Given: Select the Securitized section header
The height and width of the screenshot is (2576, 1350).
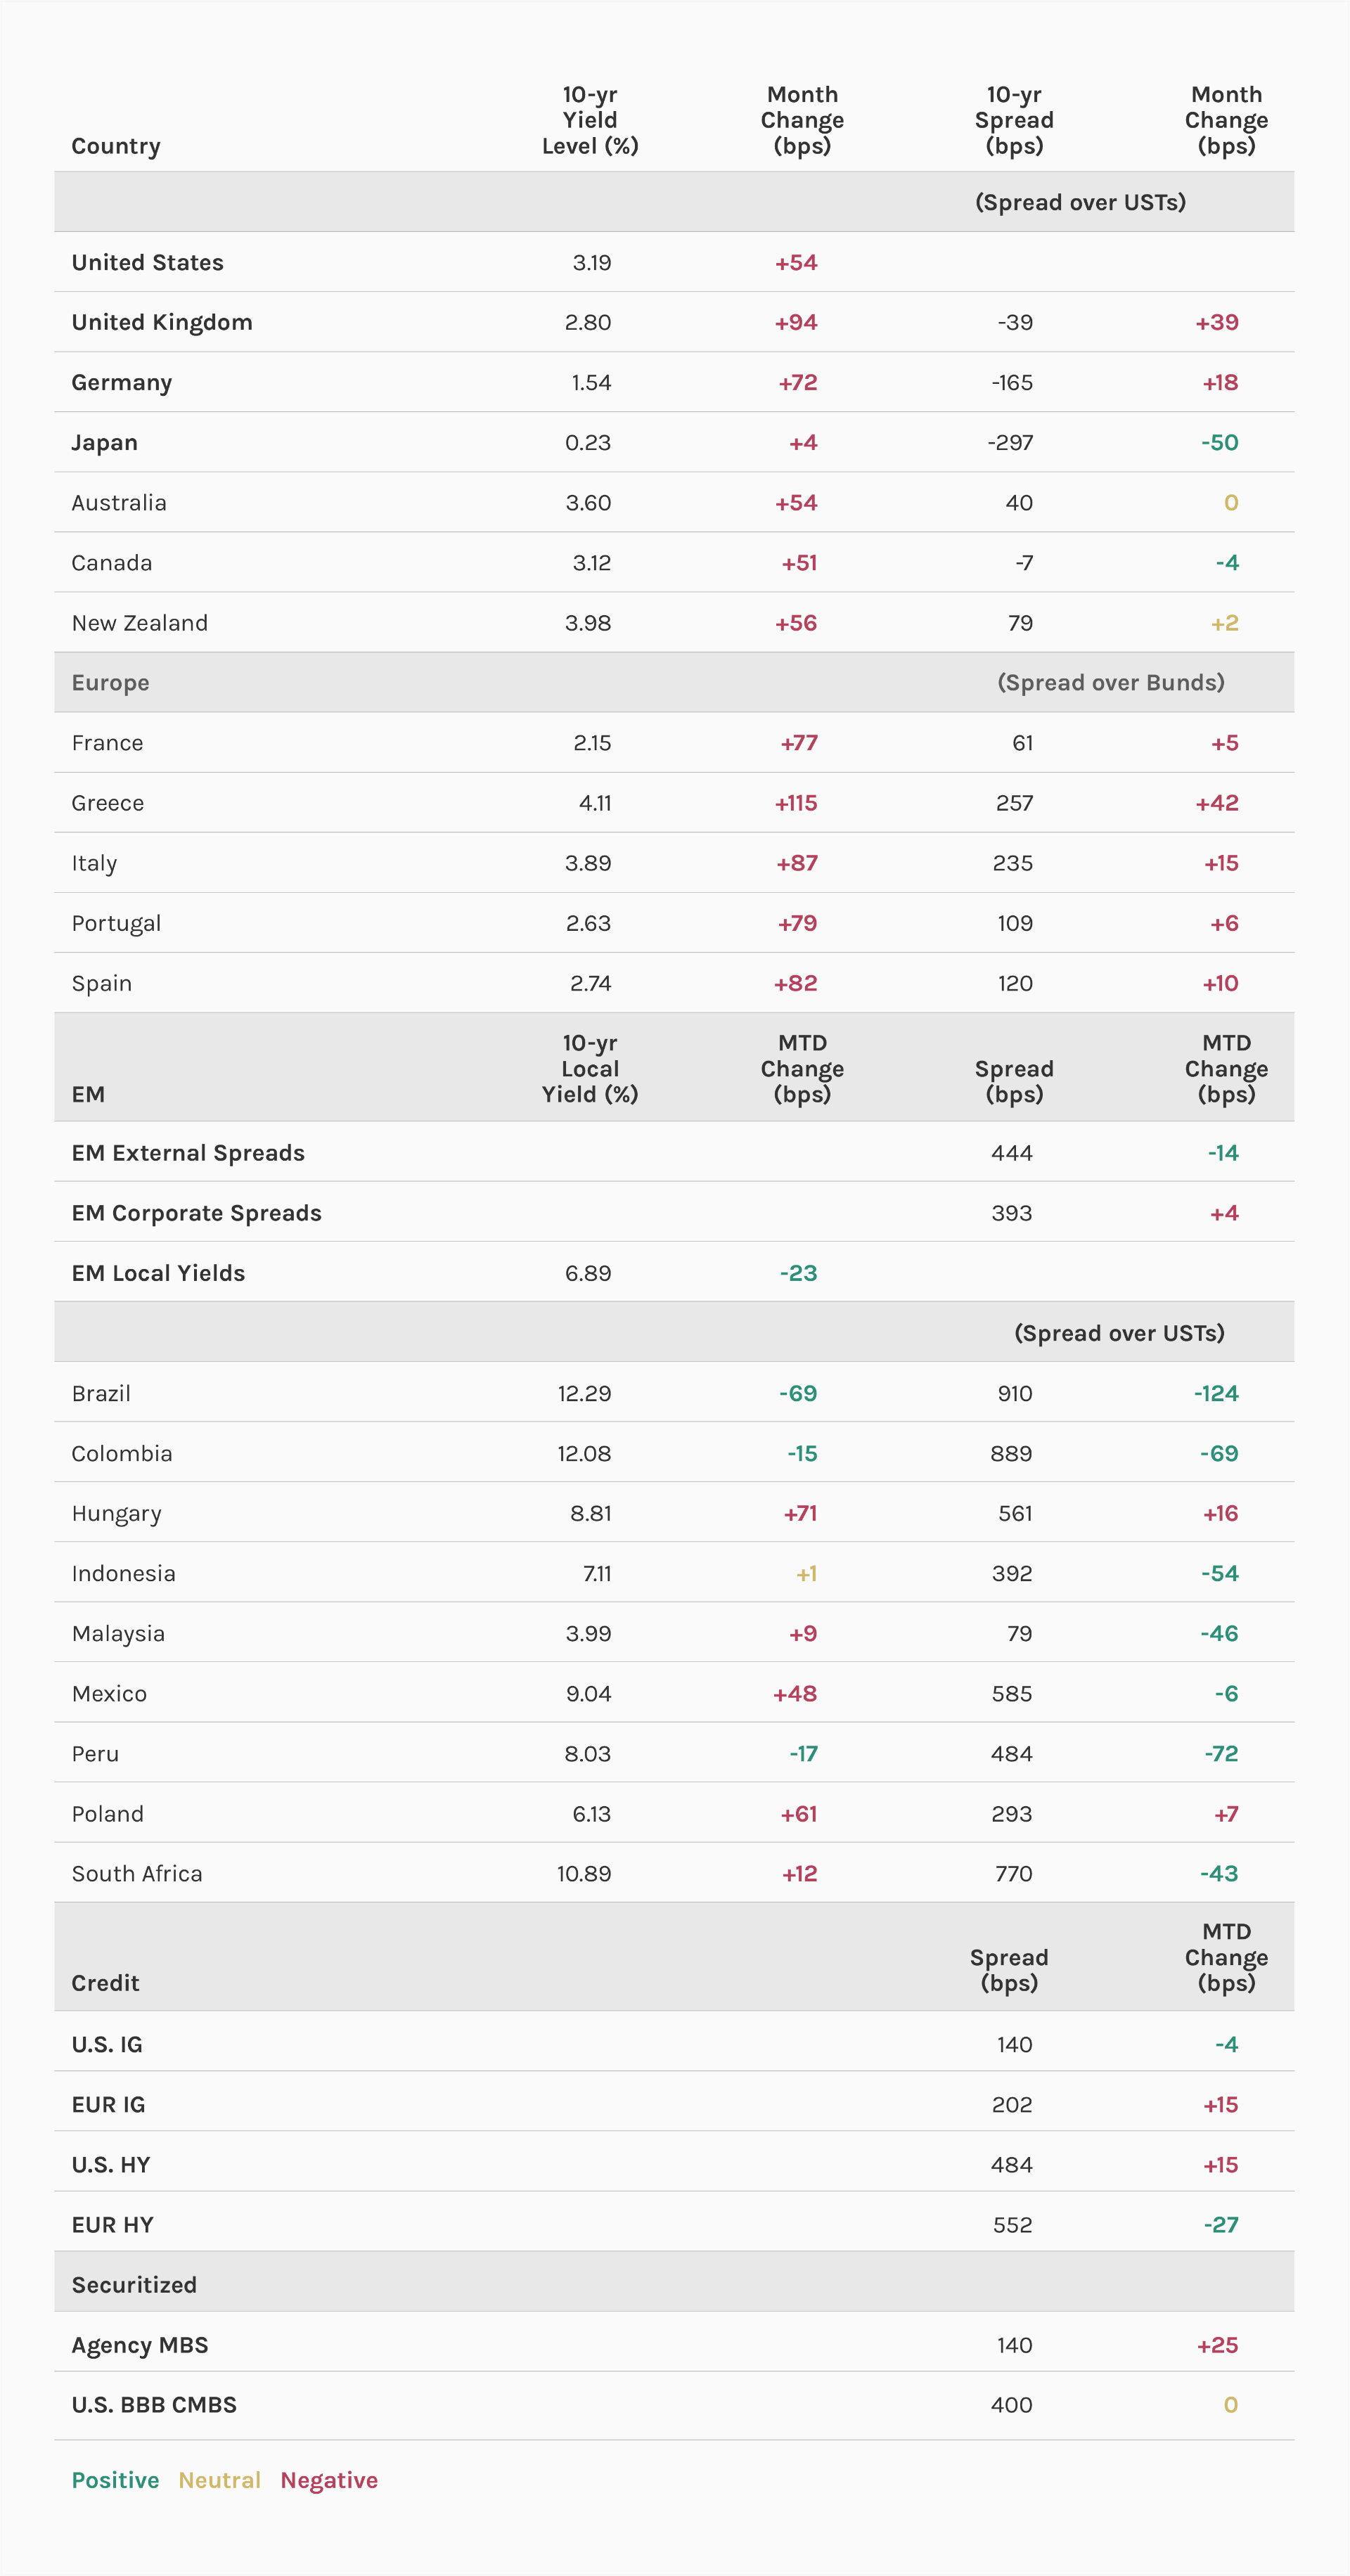Looking at the screenshot, I should pos(134,2285).
